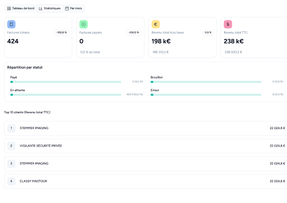Click the Top 10 clients heading
The height and width of the screenshot is (203, 287).
point(27,112)
